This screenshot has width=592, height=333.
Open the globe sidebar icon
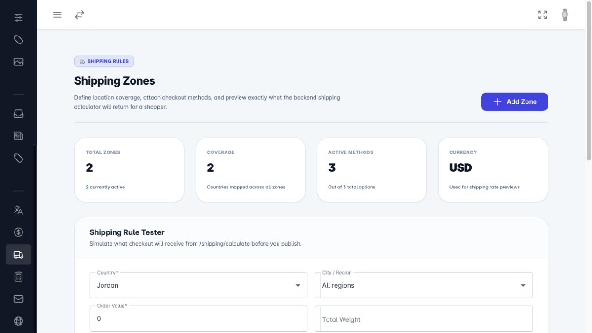[x=18, y=321]
